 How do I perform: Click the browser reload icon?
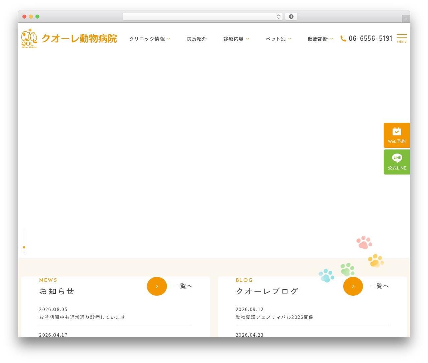(278, 17)
